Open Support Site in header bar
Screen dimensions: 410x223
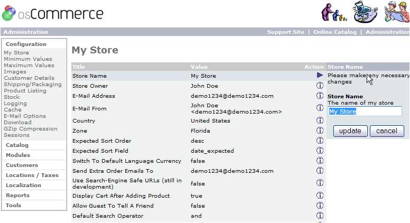(285, 32)
